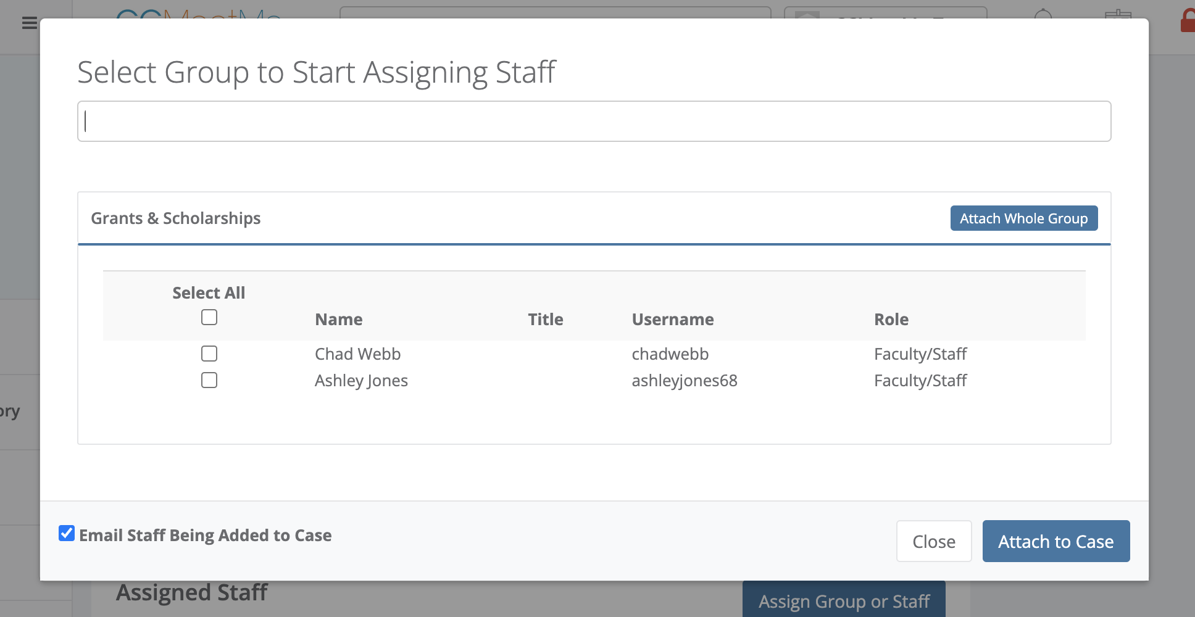This screenshot has width=1195, height=617.
Task: Select the name Chad Webb
Action: 358,354
